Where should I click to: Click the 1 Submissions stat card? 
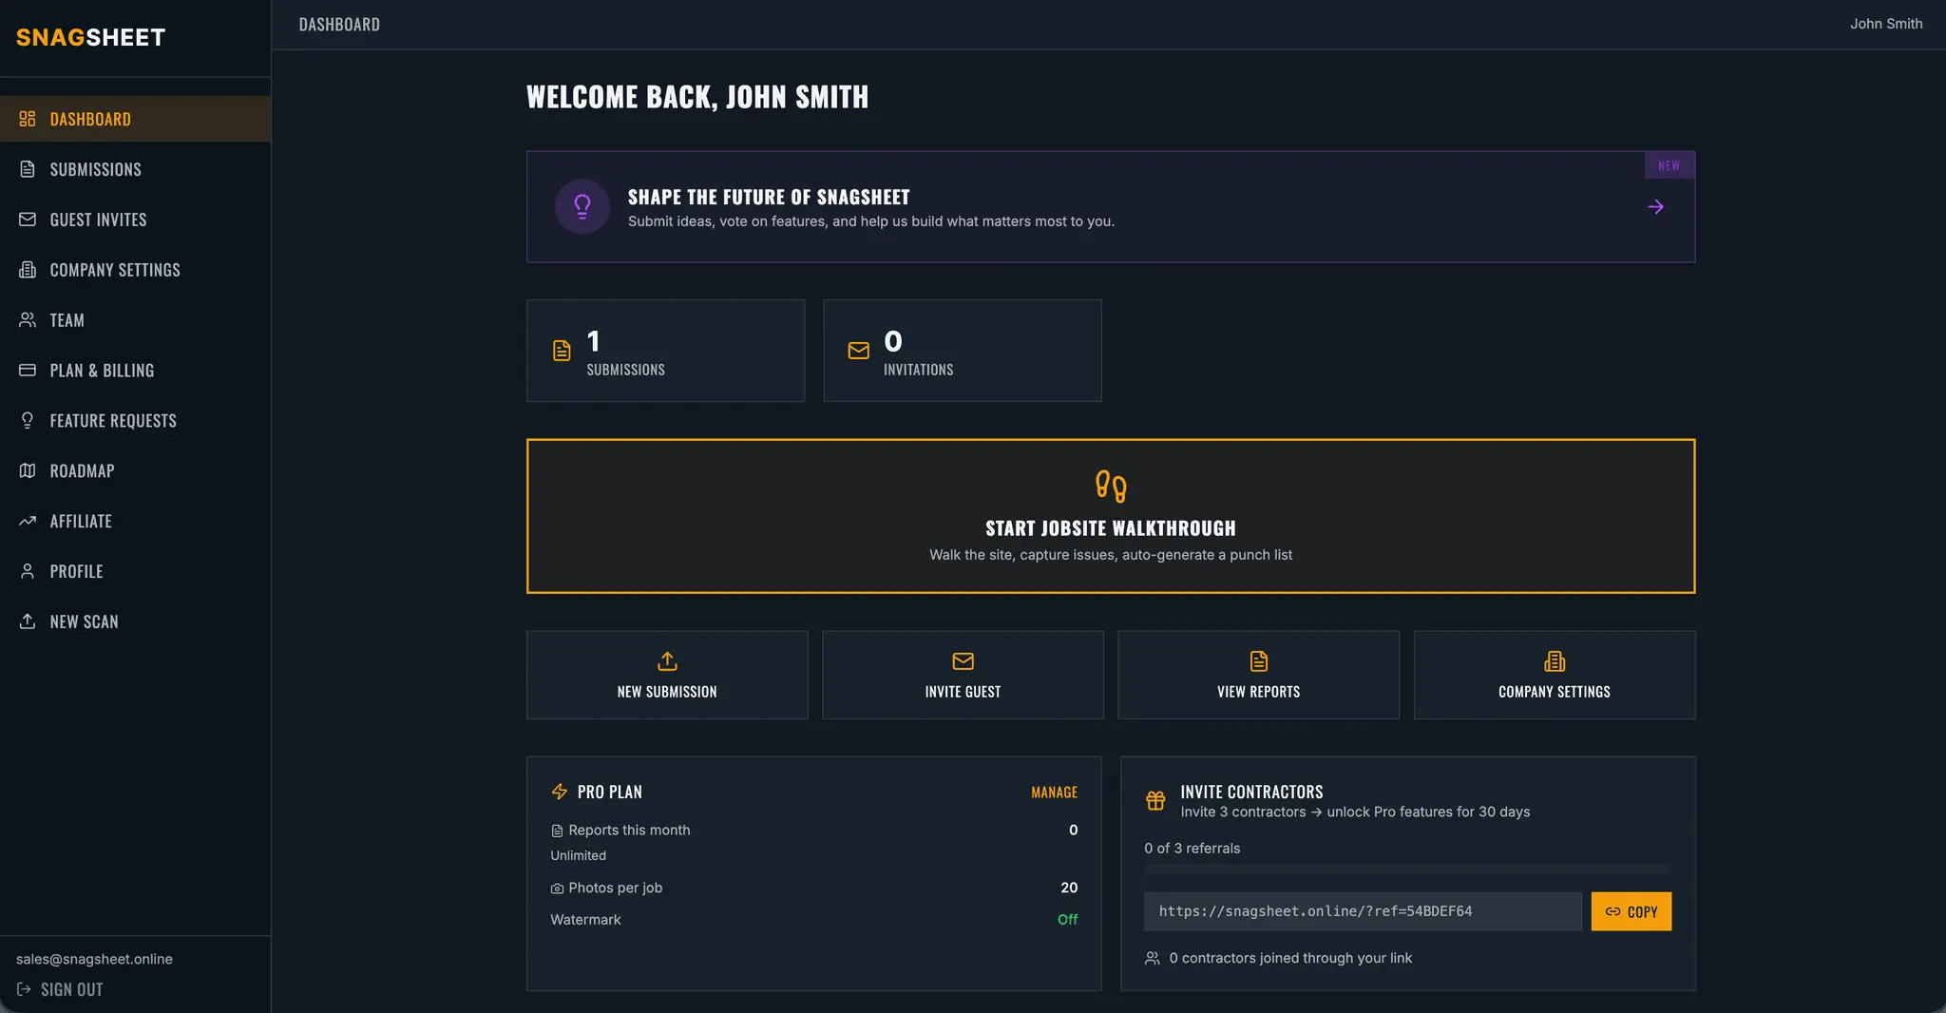pyautogui.click(x=665, y=351)
